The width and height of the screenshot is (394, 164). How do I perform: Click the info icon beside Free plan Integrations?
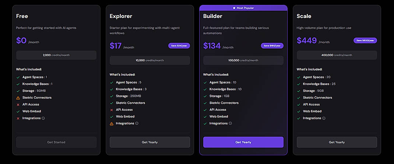[x=43, y=118]
